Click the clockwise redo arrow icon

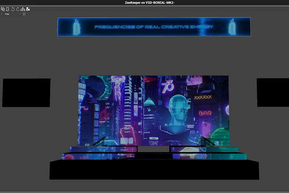pos(18,9)
